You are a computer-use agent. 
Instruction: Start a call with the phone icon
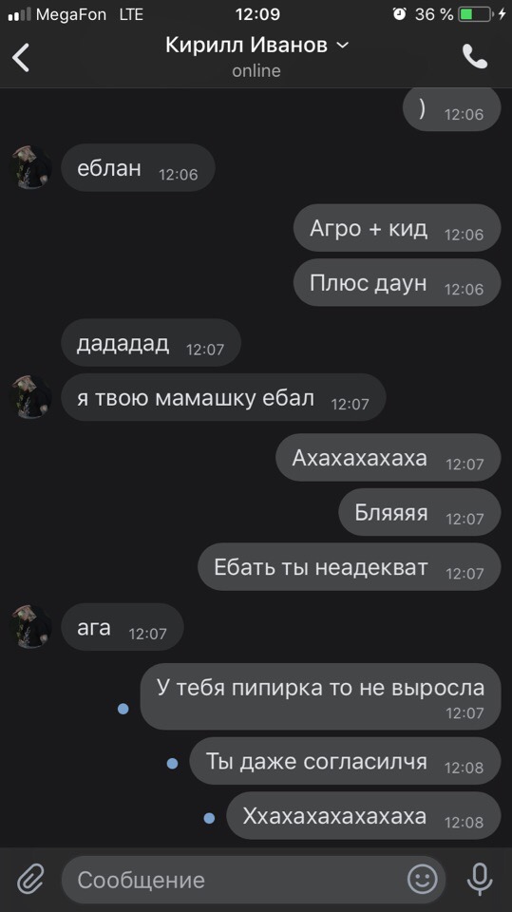pos(475,56)
